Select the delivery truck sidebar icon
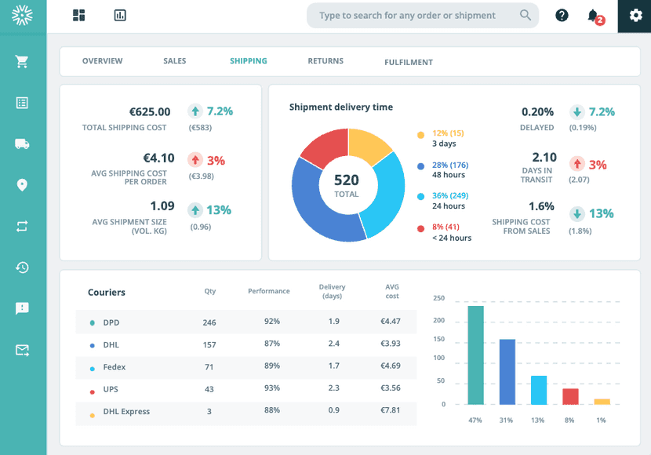The height and width of the screenshot is (455, 651). (x=22, y=144)
